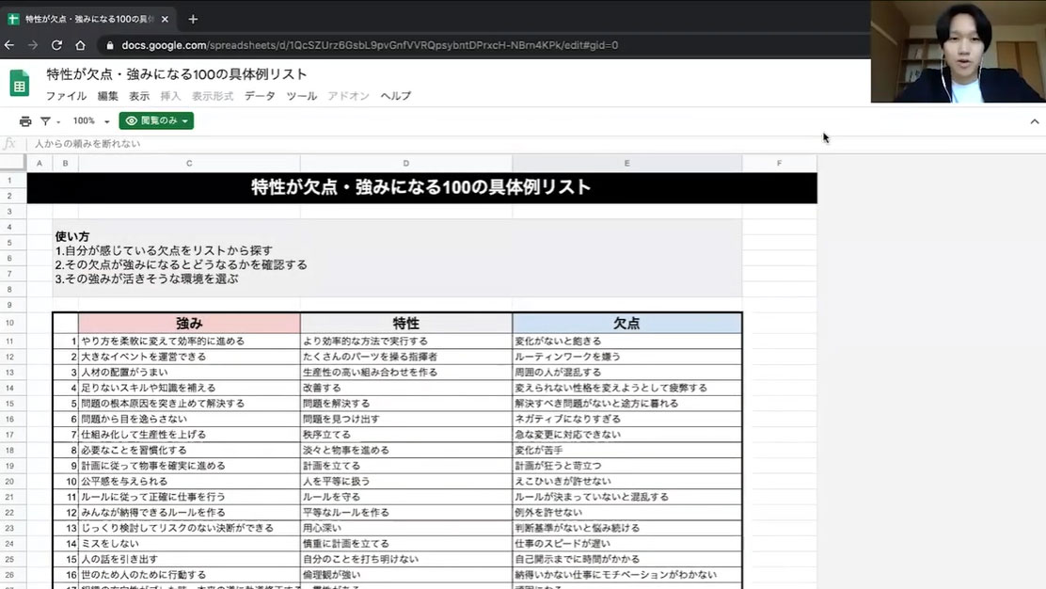Open a new browser tab with plus icon
This screenshot has width=1046, height=589.
tap(193, 19)
